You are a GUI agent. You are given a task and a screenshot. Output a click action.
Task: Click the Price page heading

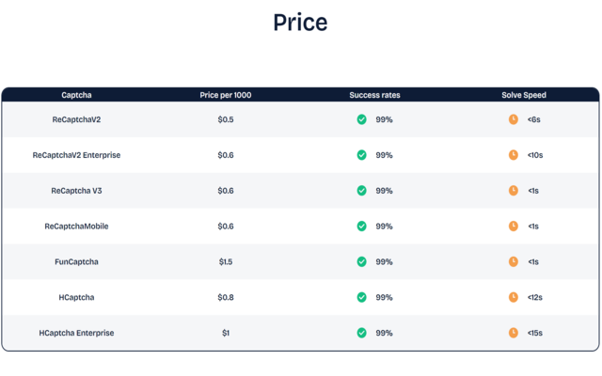coord(300,23)
